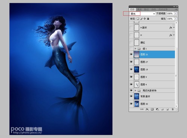Select the 背景 副本 layer thumbnail
Viewport: 187px width, 138px height.
point(137,96)
